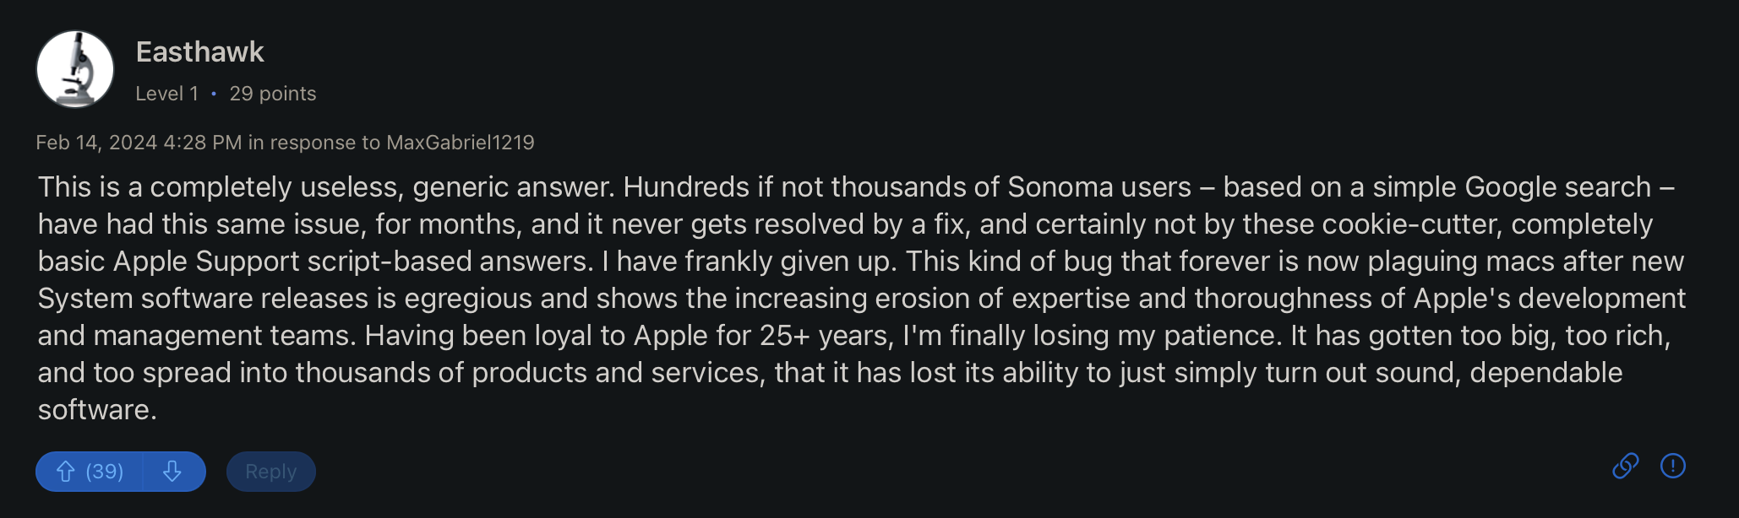This screenshot has height=518, width=1739.
Task: Click '25+ years' in the comment
Action: (x=825, y=336)
